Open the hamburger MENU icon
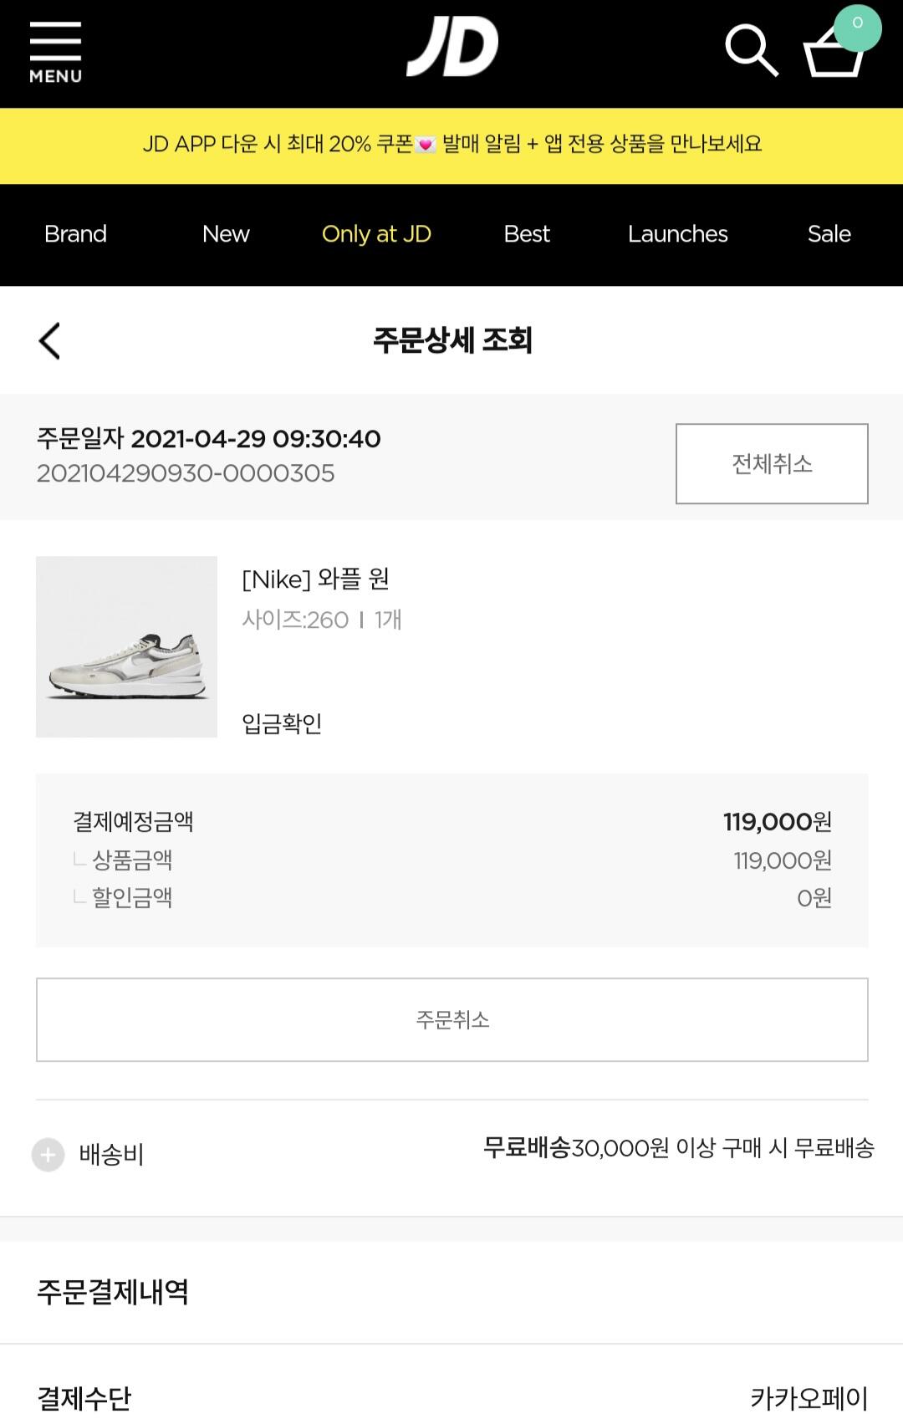The image size is (903, 1424). [55, 52]
